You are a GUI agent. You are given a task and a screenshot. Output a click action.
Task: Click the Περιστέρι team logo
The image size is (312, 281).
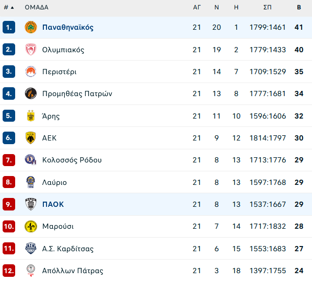(31, 72)
